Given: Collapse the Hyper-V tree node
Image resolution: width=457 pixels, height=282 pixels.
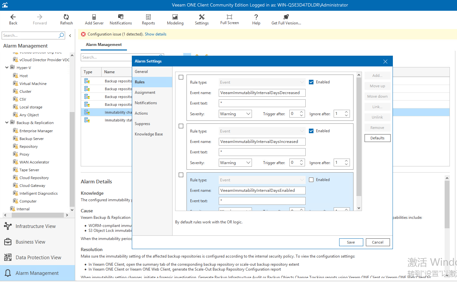Looking at the screenshot, I should coord(7,68).
